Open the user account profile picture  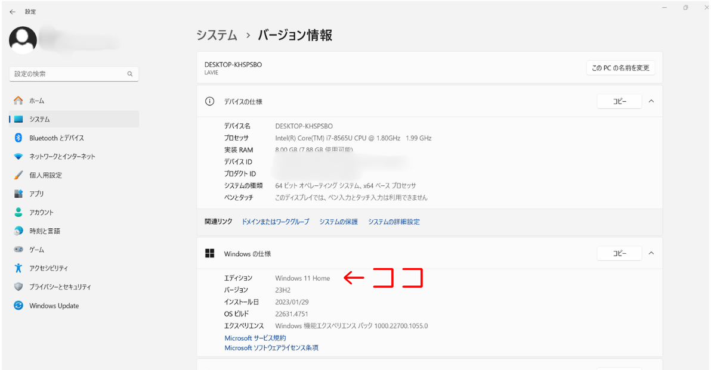click(23, 40)
